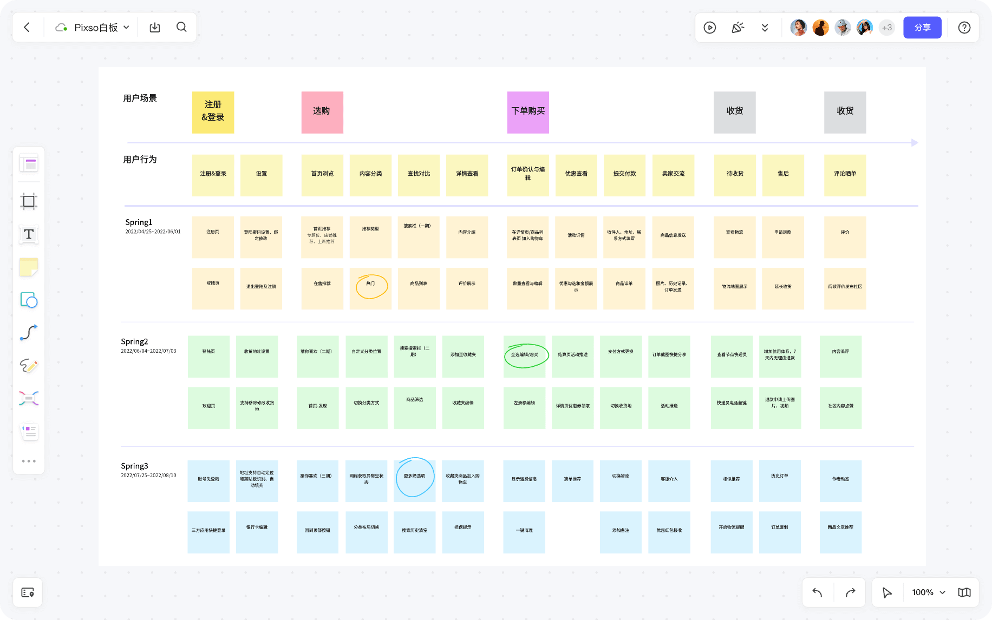Select the pink 选购 sticky note
The height and width of the screenshot is (620, 992).
tap(322, 112)
